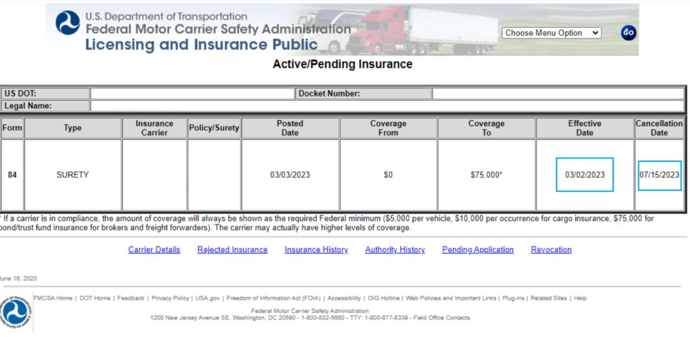Click the DOT seal in the footer
Image resolution: width=690 pixels, height=337 pixels.
15,313
